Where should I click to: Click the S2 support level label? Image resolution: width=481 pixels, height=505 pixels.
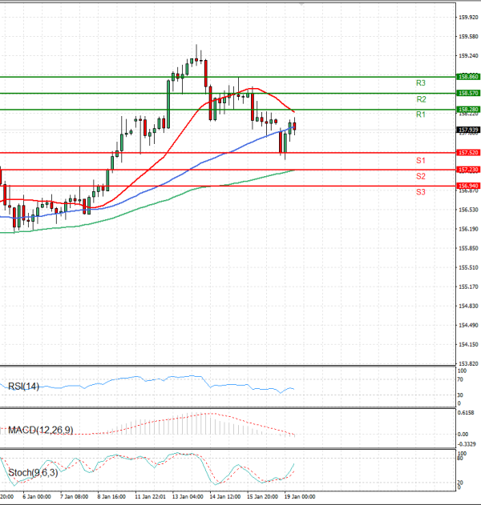click(420, 176)
